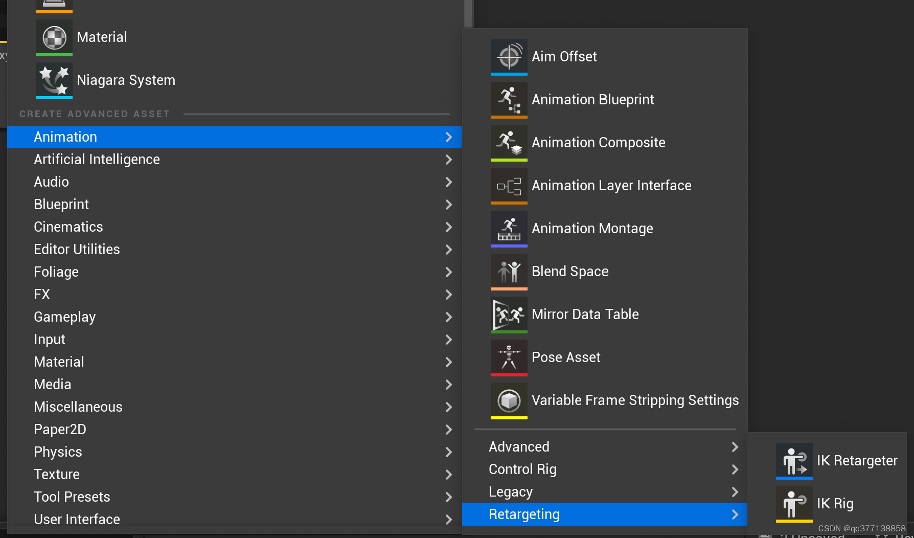The height and width of the screenshot is (538, 914).
Task: Click the Blend Space icon
Action: [509, 272]
